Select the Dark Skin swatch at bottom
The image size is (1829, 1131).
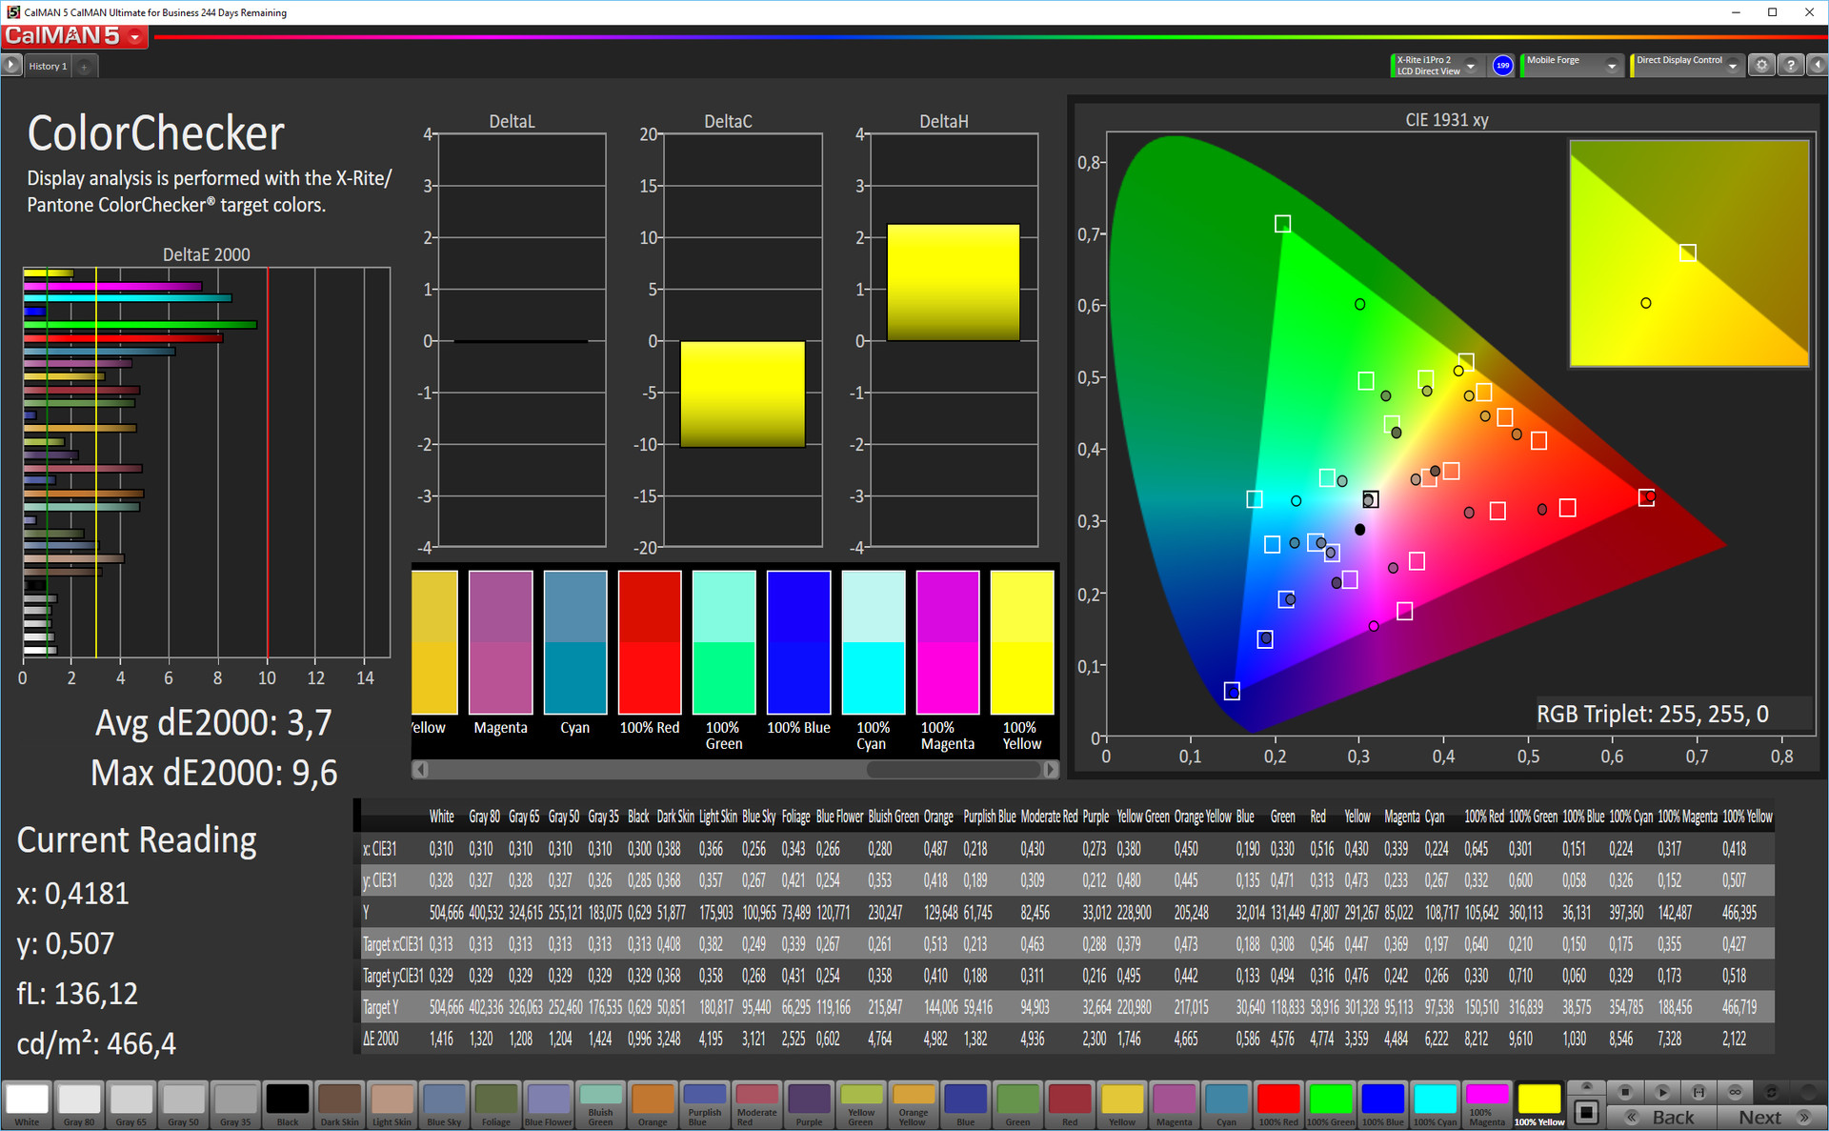coord(340,1104)
